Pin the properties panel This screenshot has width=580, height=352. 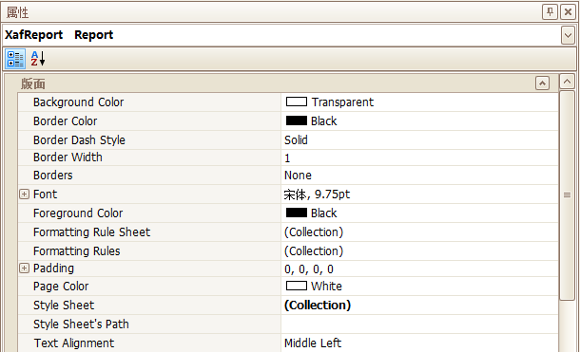[x=550, y=12]
